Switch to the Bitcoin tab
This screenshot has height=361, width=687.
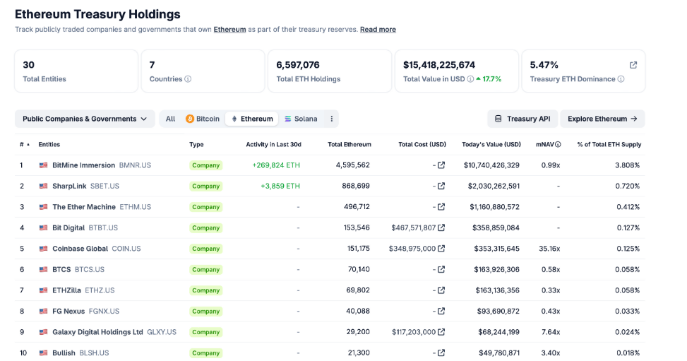tap(203, 119)
